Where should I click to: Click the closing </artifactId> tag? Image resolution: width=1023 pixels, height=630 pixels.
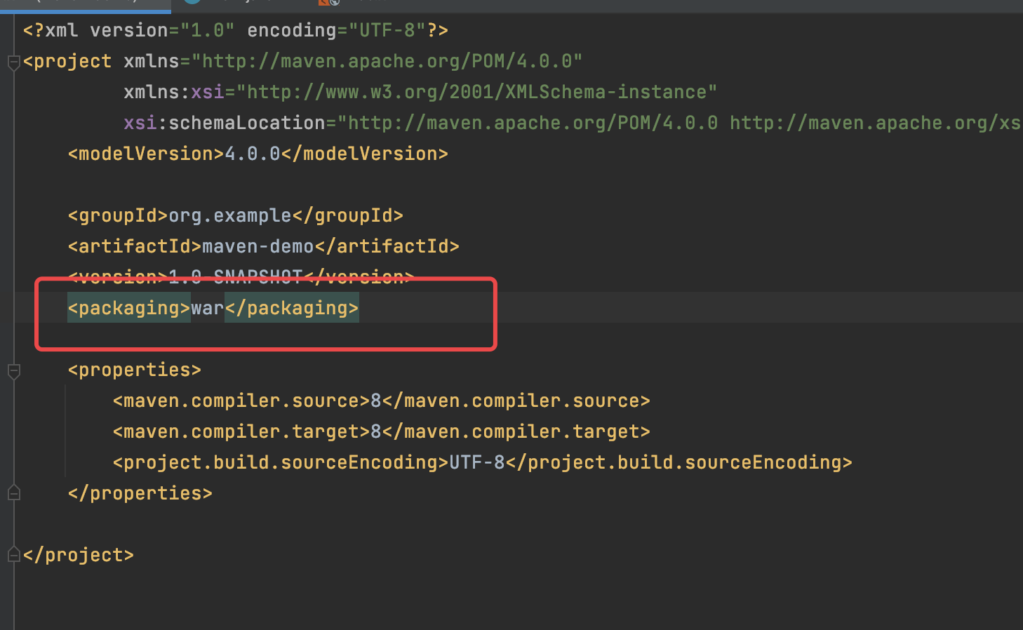pos(387,247)
